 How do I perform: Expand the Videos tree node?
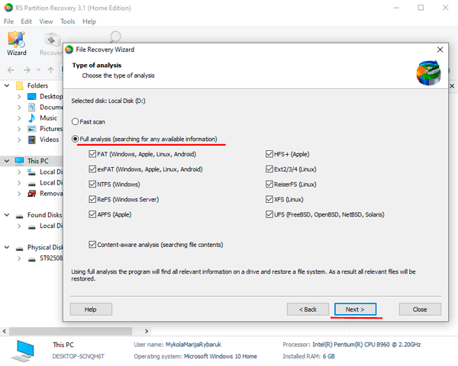pos(19,140)
